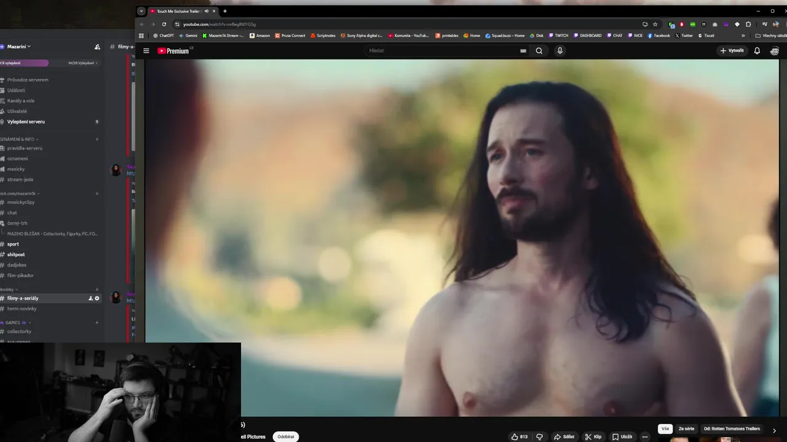The height and width of the screenshot is (442, 787).
Task: Save video with Uložit button
Action: click(x=622, y=436)
